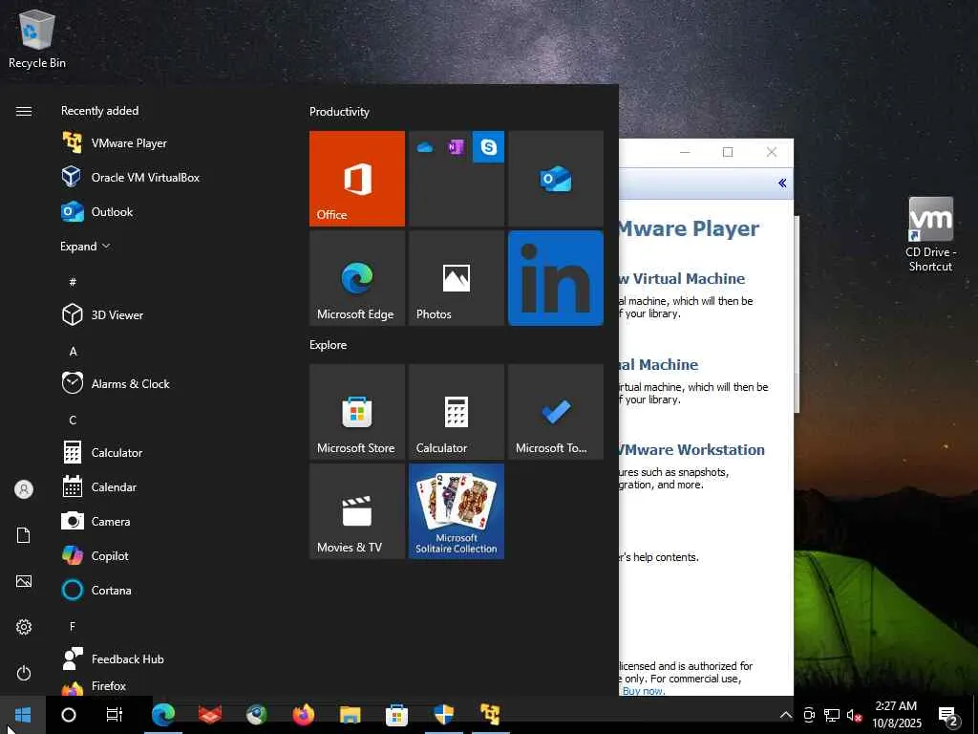The image size is (978, 734).
Task: Open Microsoft Store tile
Action: [357, 412]
